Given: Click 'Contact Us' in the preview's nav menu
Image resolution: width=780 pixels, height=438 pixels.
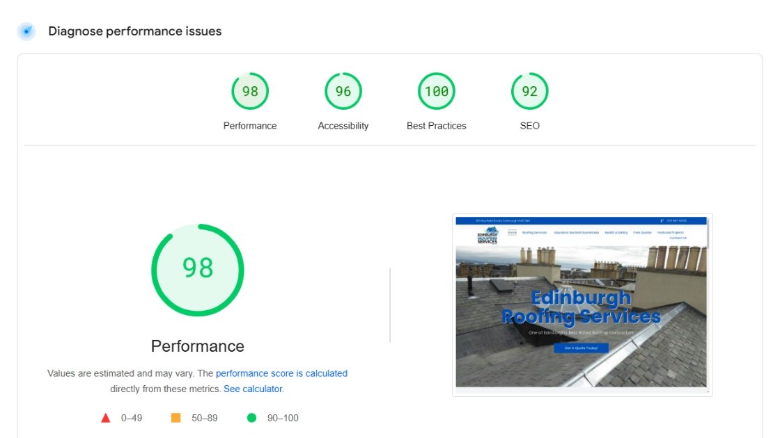Looking at the screenshot, I should (x=678, y=238).
